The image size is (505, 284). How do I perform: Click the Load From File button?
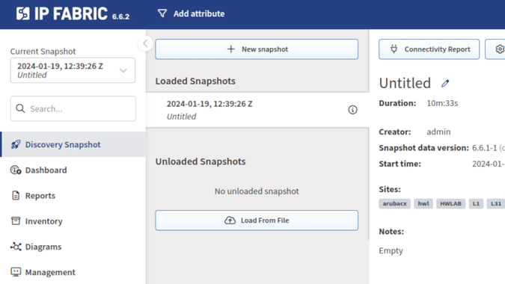[257, 220]
